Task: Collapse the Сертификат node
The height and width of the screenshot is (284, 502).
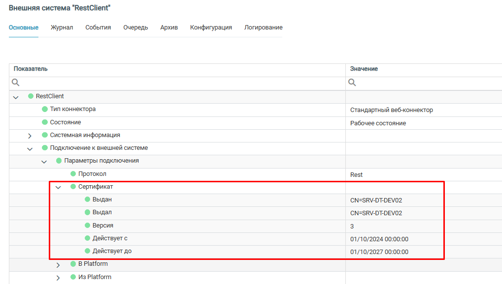Action: (x=58, y=187)
